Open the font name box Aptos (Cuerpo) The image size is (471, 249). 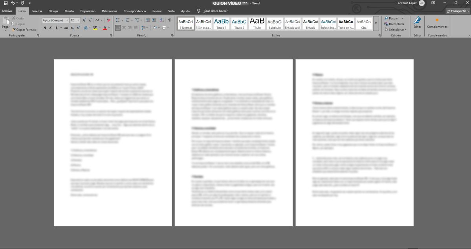55,20
